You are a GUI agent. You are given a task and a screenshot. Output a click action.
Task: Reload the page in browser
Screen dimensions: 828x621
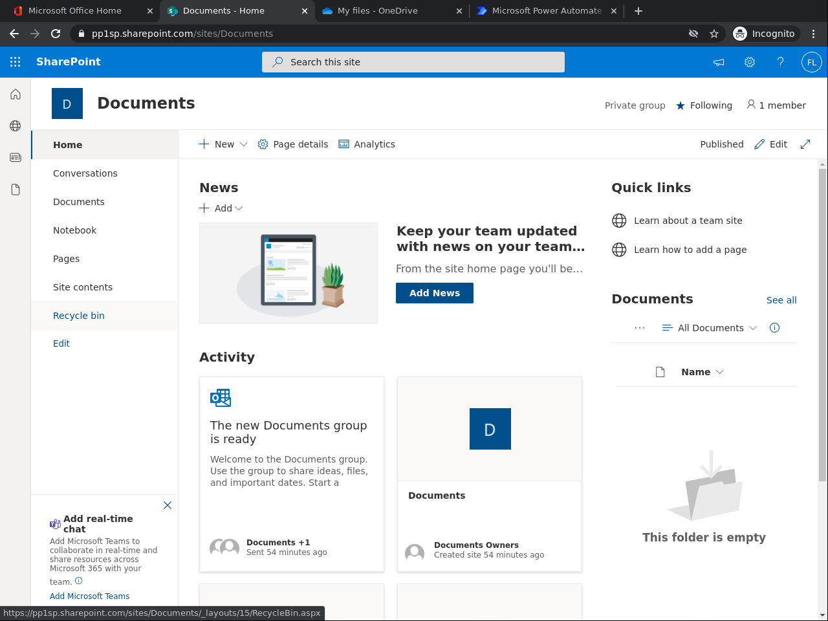(x=56, y=34)
